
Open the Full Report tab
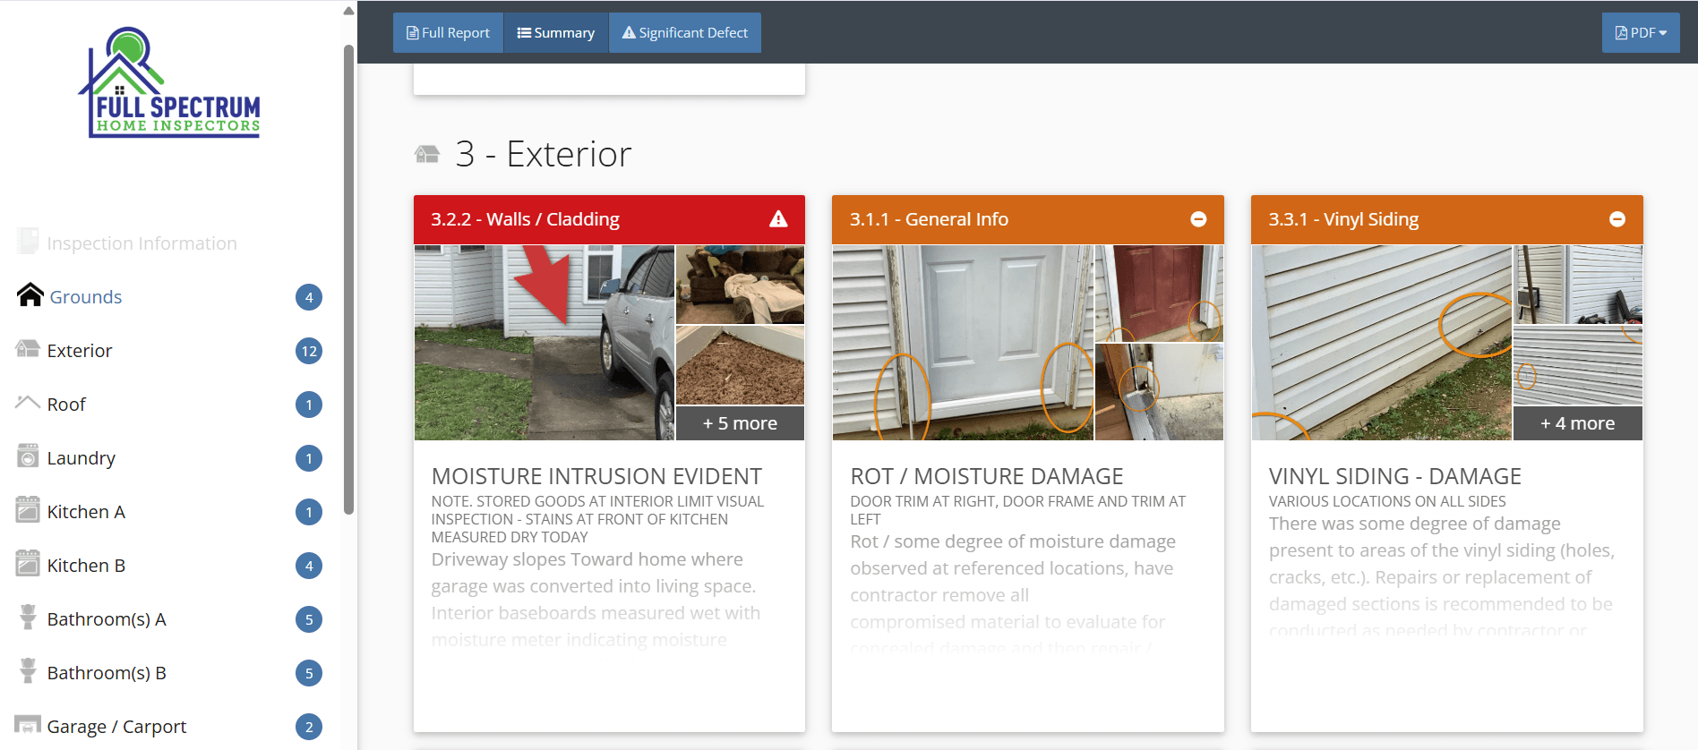pyautogui.click(x=448, y=32)
